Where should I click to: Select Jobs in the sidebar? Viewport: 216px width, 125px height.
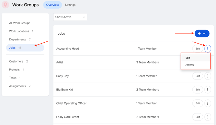25,48
